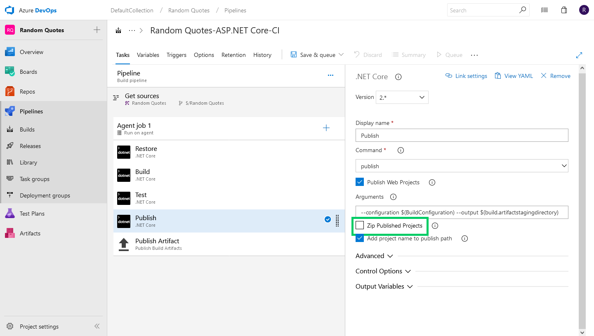Uncheck Add project name to publish path
Screen dimensions: 594x336
(x=360, y=238)
